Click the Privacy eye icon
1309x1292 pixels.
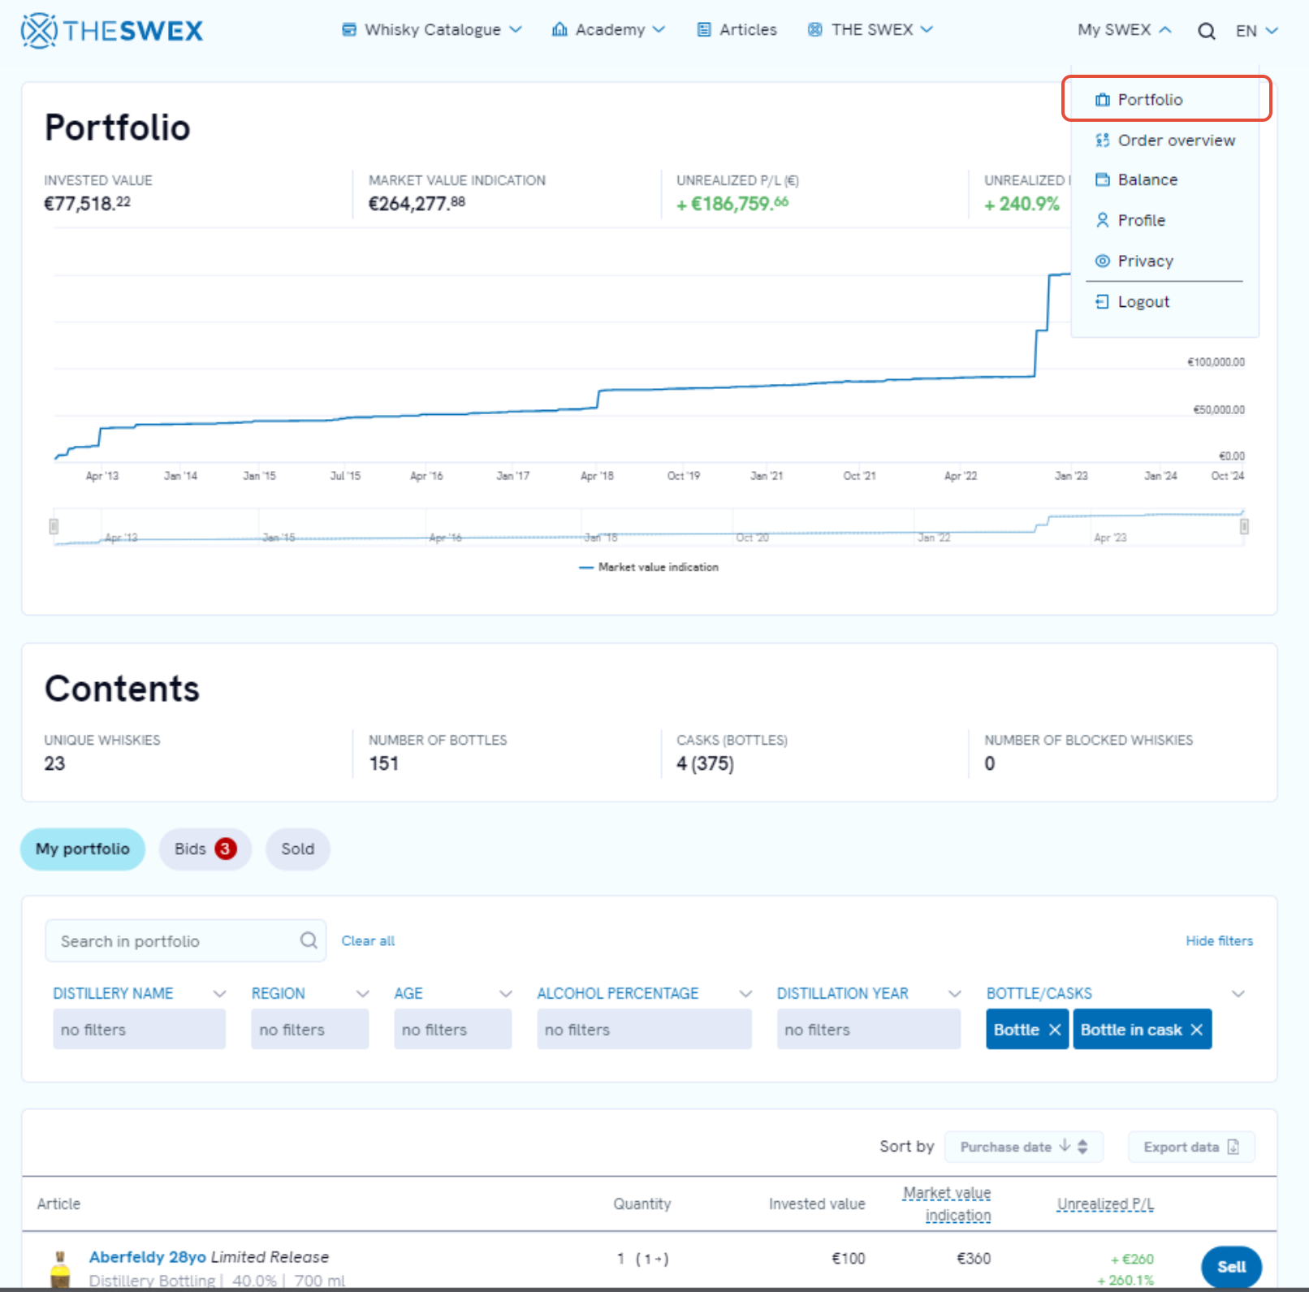1102,261
